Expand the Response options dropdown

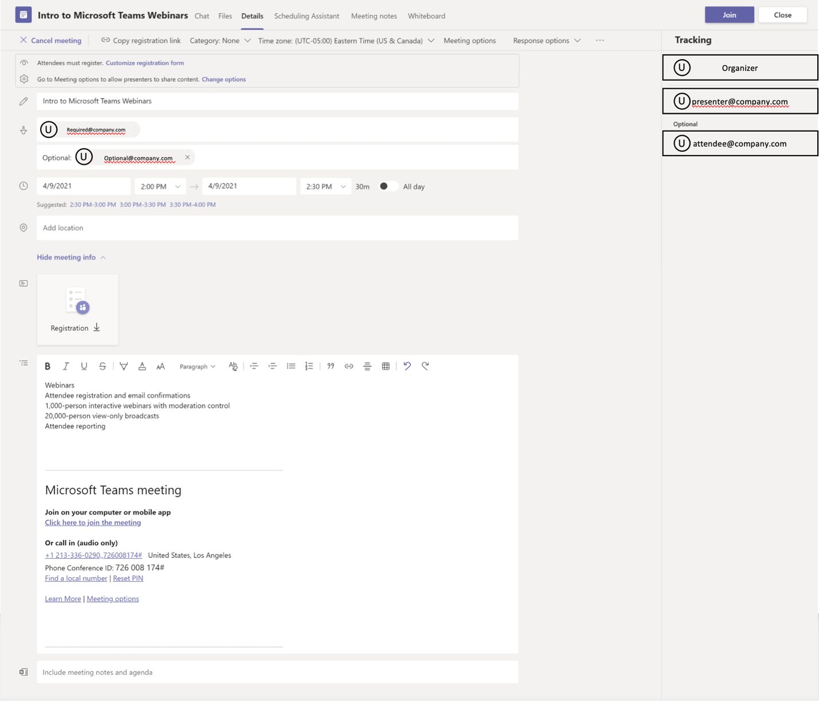pos(547,41)
